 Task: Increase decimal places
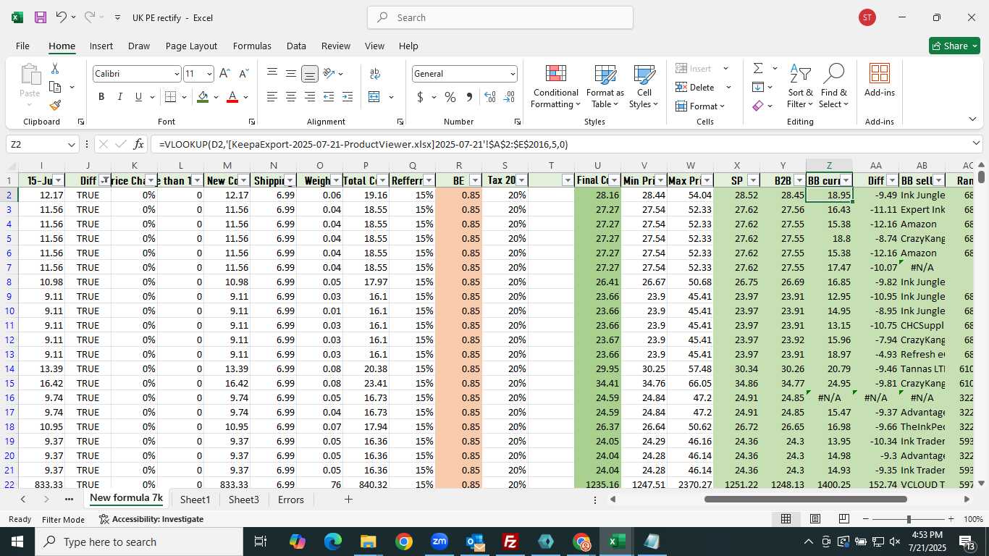coord(490,97)
